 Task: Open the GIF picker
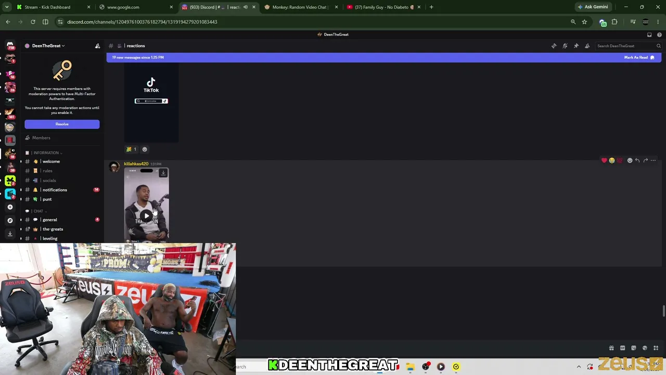tap(622, 348)
